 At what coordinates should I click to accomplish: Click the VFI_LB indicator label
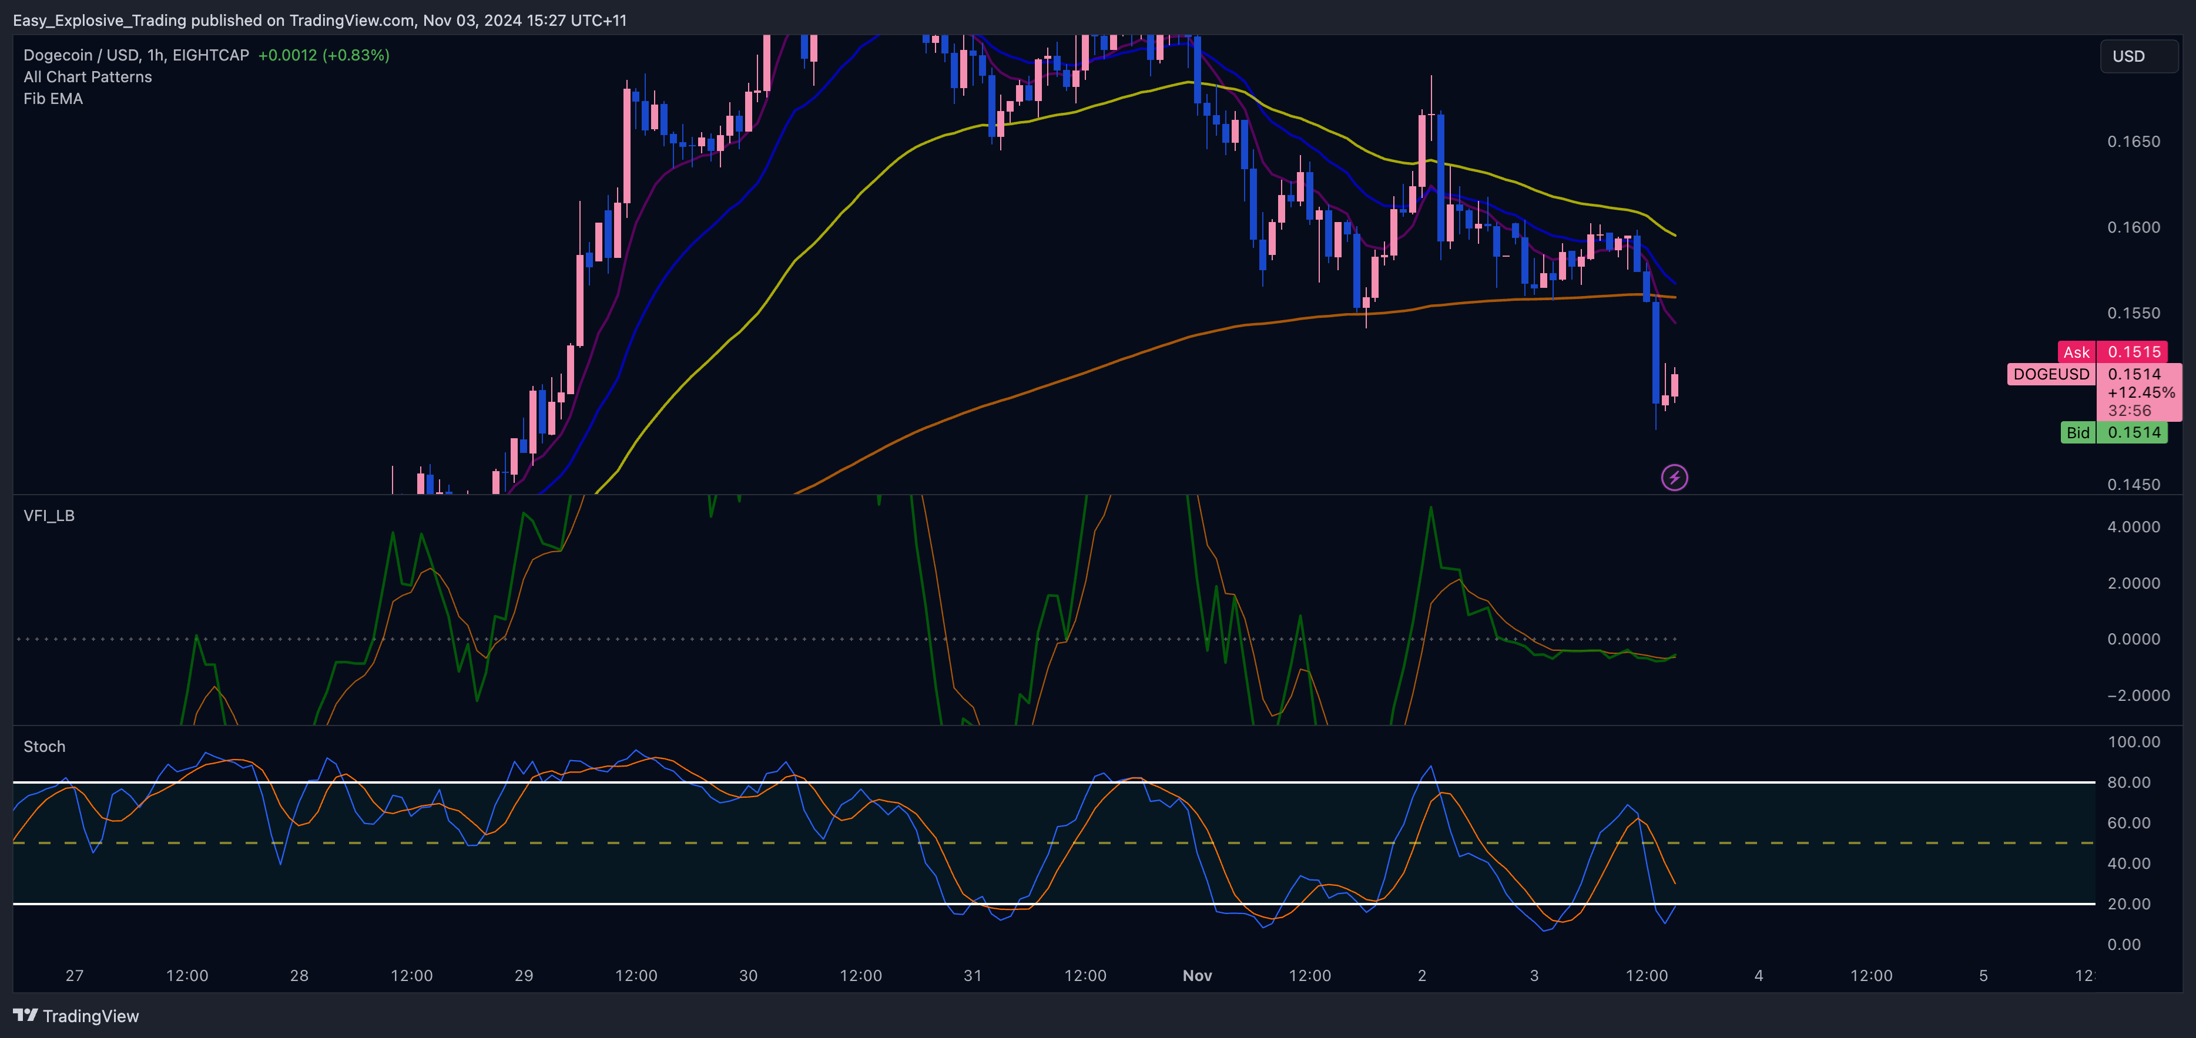coord(49,516)
